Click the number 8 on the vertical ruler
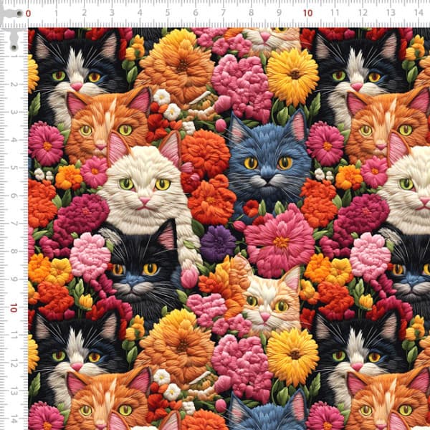The height and width of the screenshot is (430, 430). 14,252
